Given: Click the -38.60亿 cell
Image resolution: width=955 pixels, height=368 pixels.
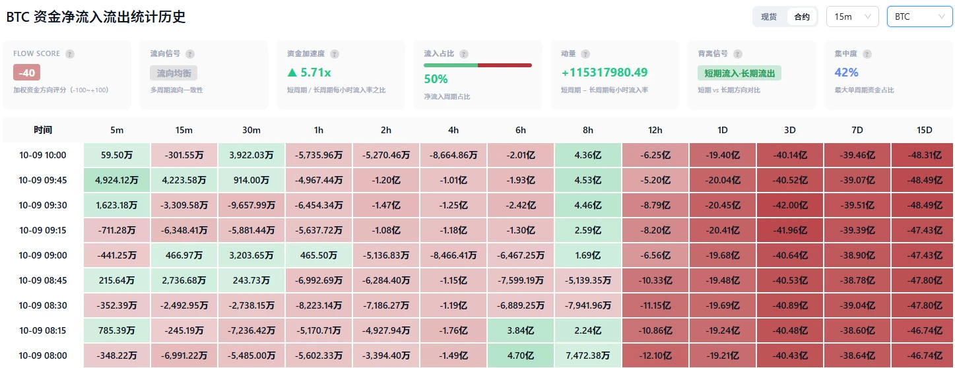Looking at the screenshot, I should [857, 330].
